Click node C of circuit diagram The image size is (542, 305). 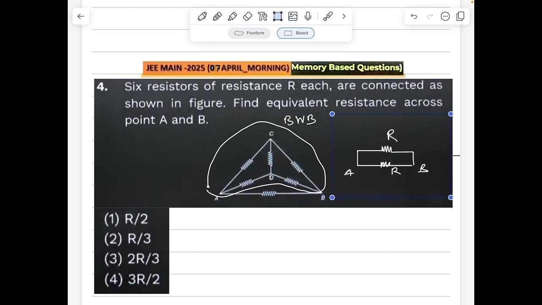[271, 134]
